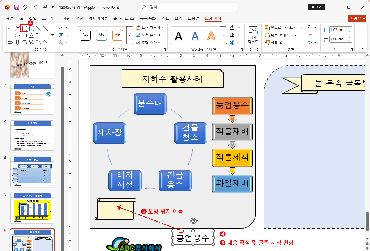Select the oval shape tool
This screenshot has width=370, height=251.
click(17, 35)
